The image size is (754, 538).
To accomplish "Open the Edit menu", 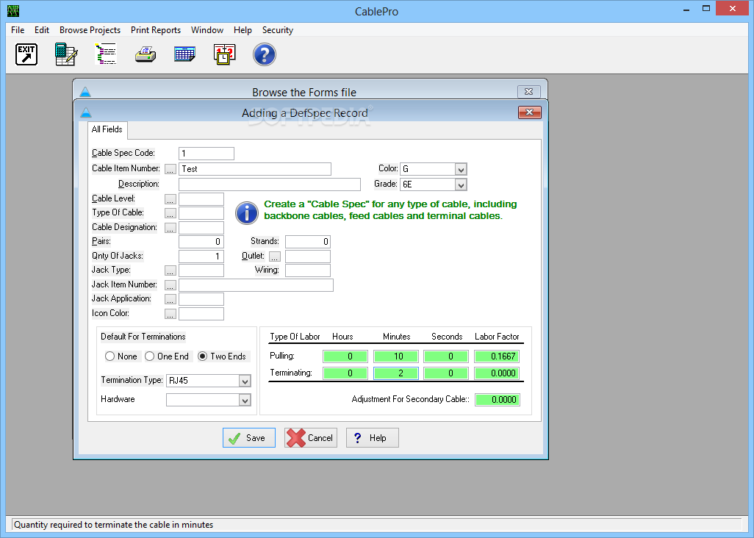I will click(42, 30).
